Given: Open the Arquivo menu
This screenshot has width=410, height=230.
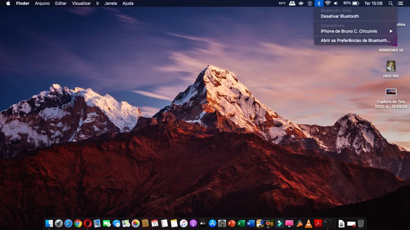Looking at the screenshot, I should pyautogui.click(x=42, y=3).
